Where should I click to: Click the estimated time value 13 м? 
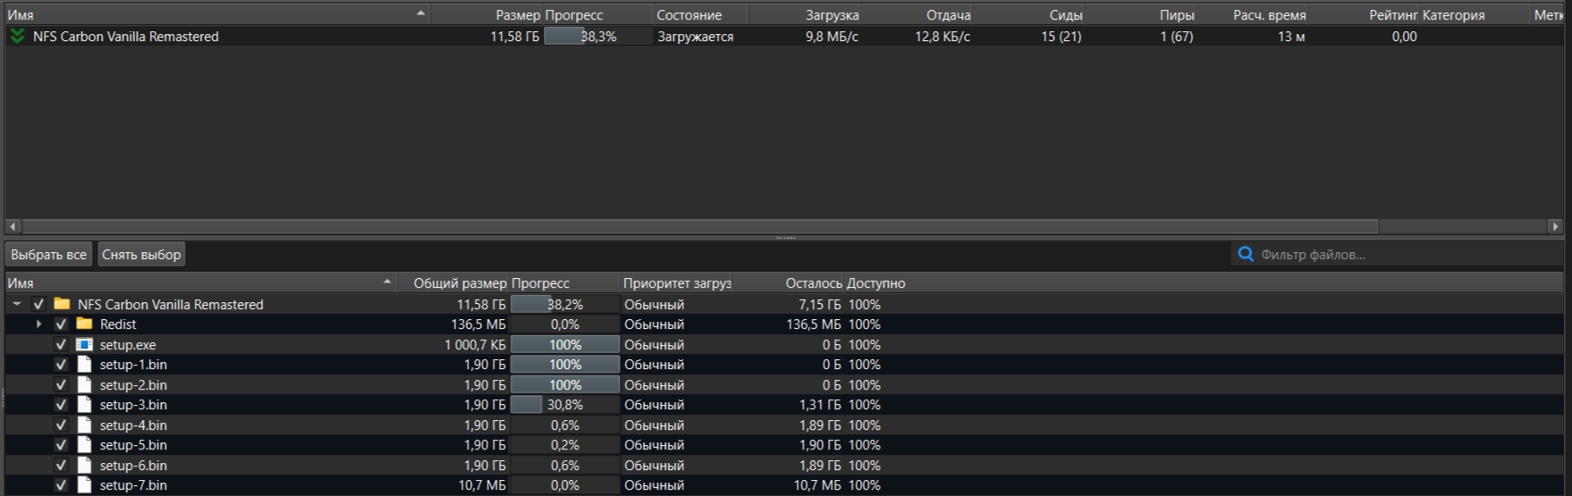1291,37
